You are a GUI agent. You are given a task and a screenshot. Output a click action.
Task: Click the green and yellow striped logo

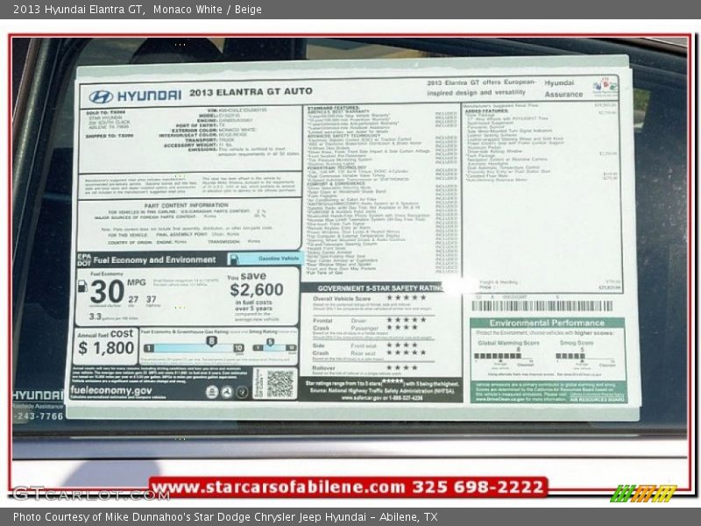pos(643,493)
